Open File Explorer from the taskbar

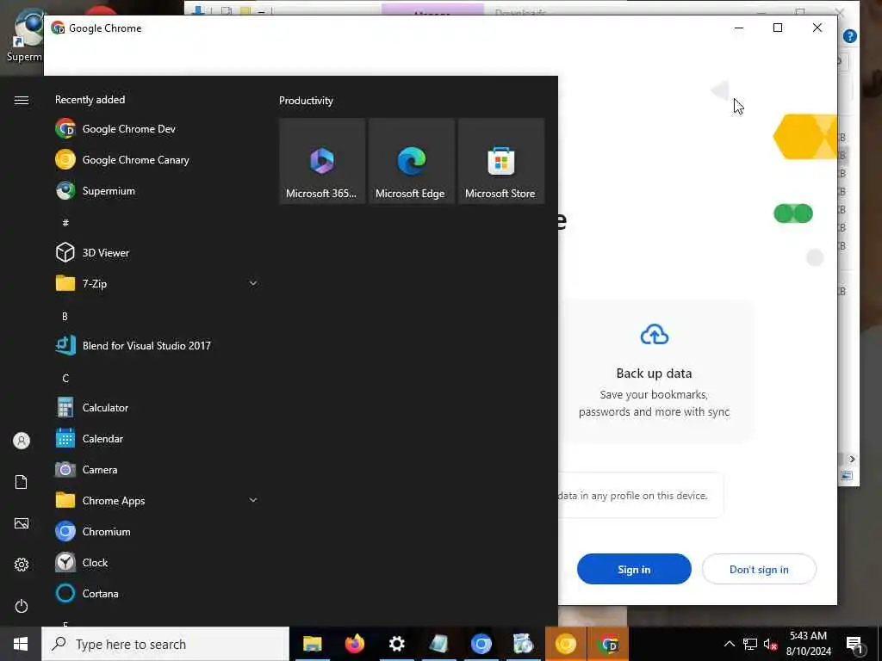pyautogui.click(x=312, y=644)
